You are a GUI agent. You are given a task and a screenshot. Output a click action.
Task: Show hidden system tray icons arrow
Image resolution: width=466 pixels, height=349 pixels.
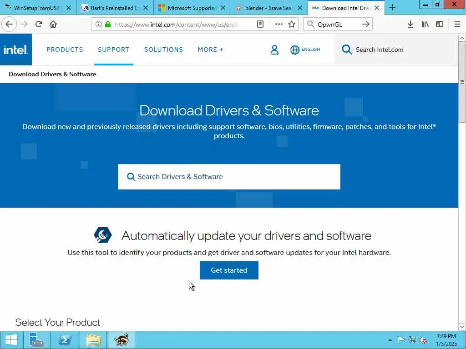point(390,340)
